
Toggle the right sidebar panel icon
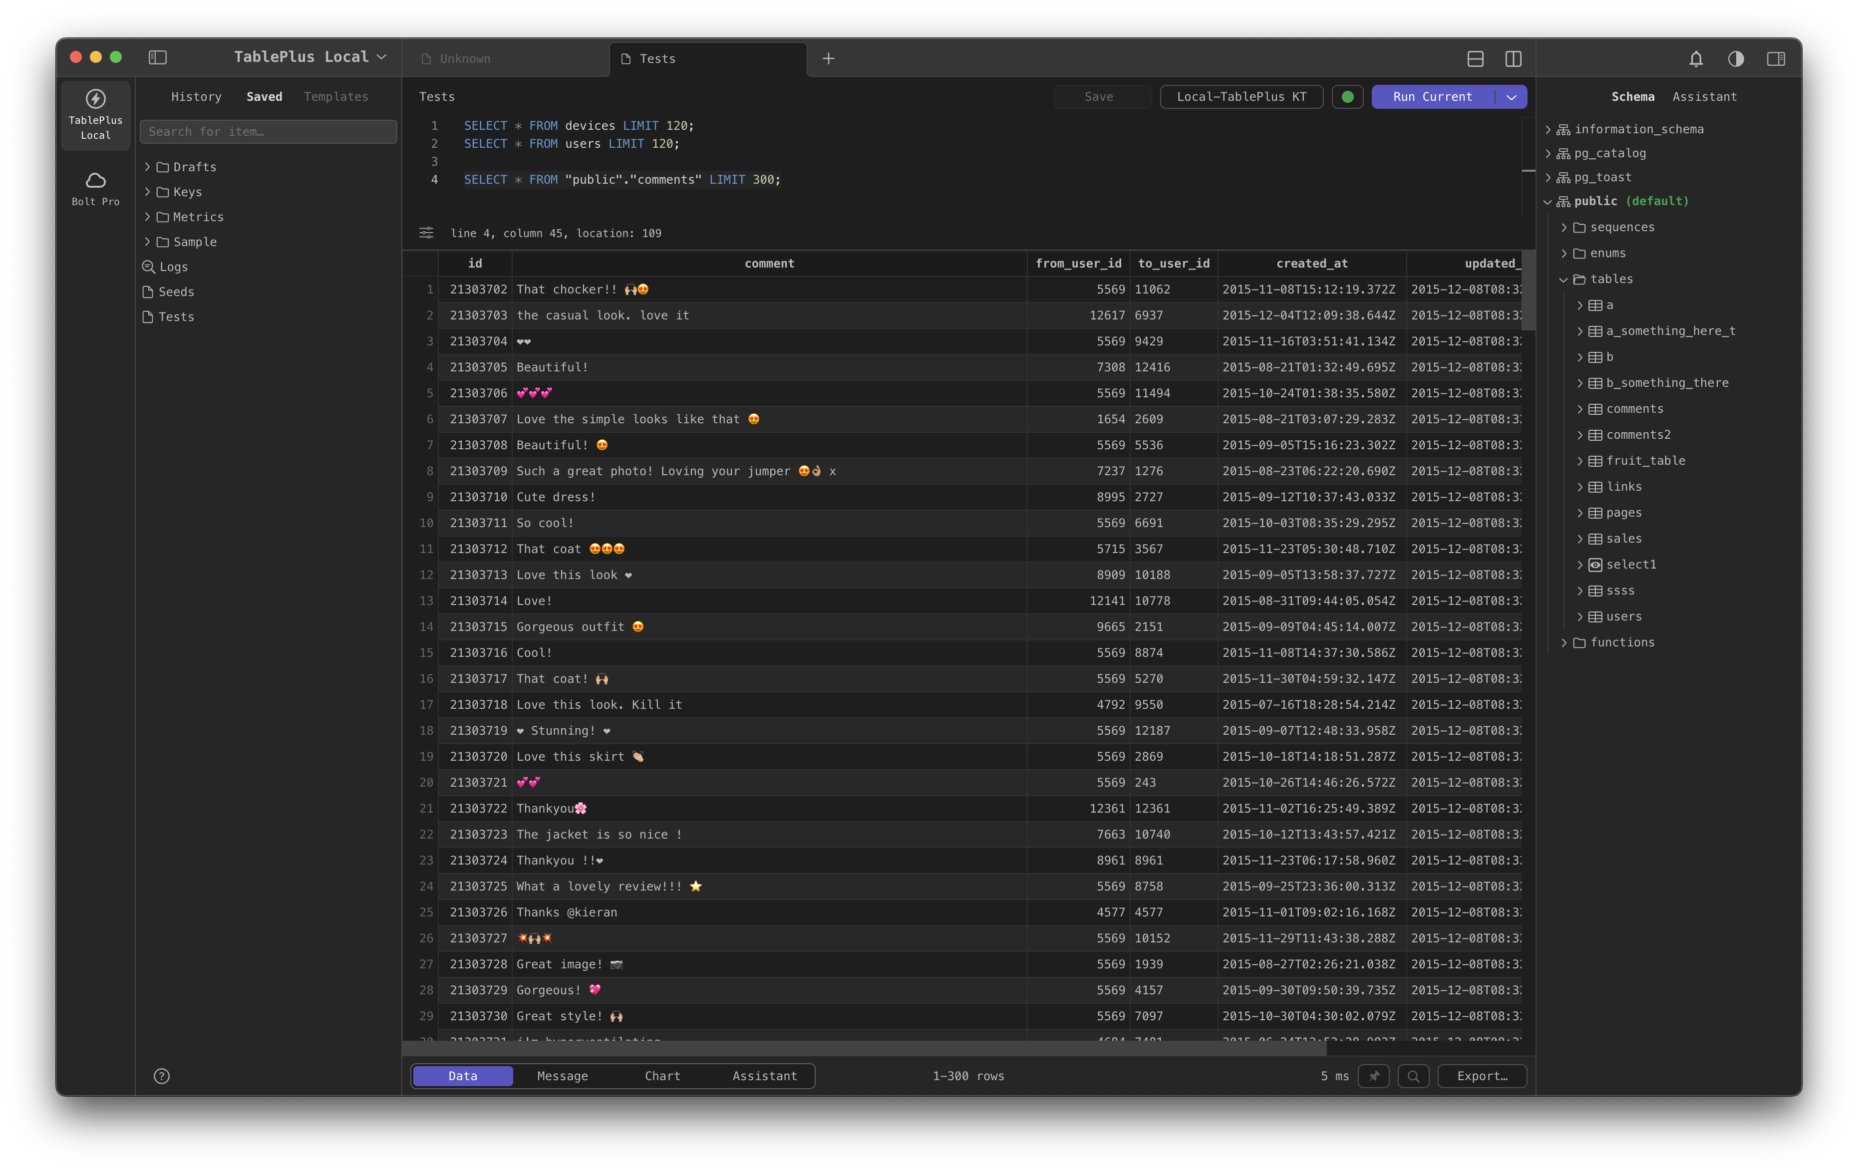pyautogui.click(x=1776, y=59)
